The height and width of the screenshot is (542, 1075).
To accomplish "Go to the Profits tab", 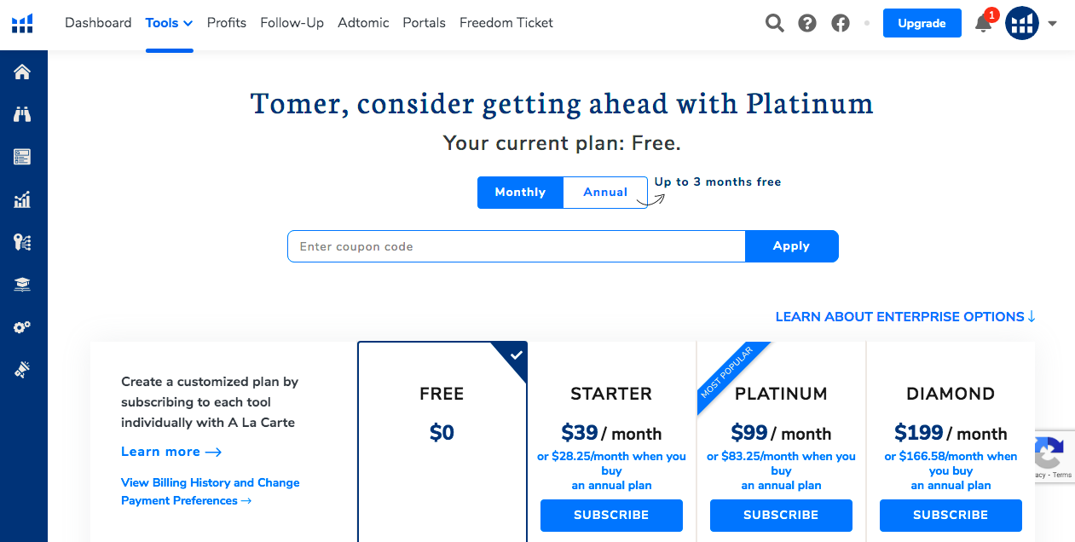I will point(227,23).
